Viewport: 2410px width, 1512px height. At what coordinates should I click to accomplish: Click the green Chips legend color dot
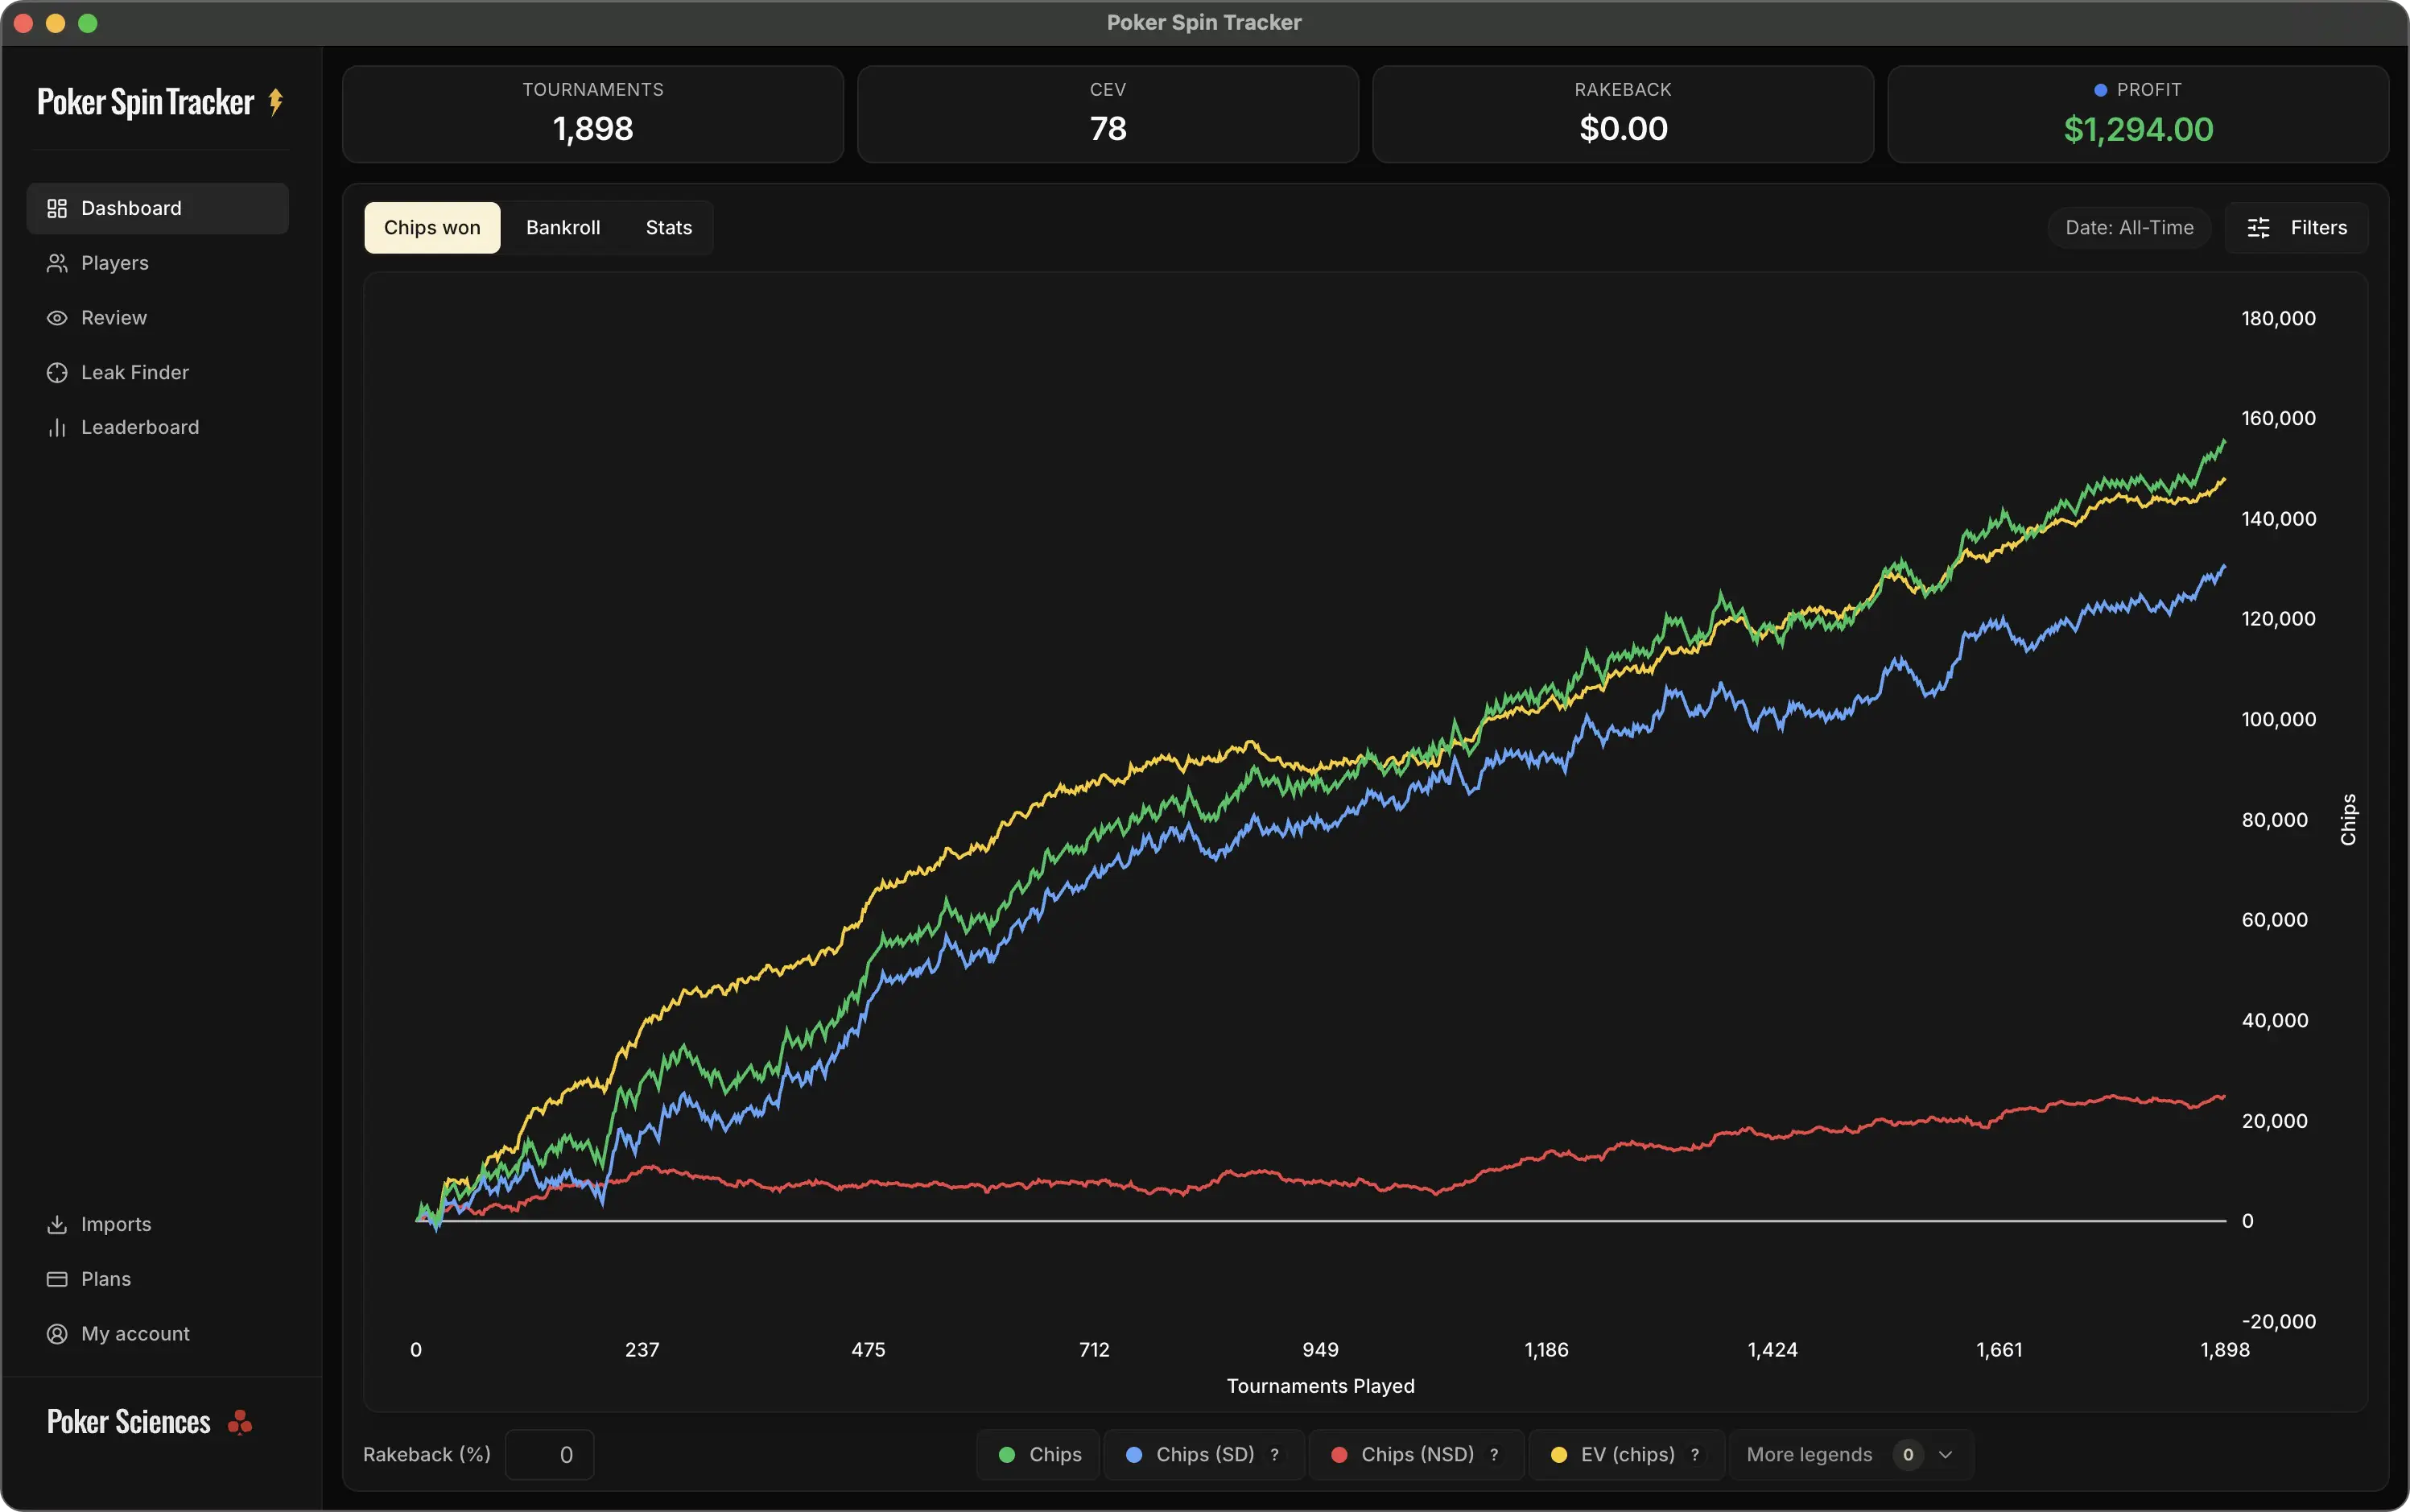click(1008, 1455)
